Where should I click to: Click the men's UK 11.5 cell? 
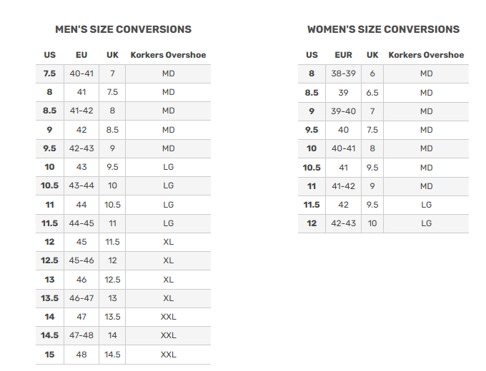[112, 242]
